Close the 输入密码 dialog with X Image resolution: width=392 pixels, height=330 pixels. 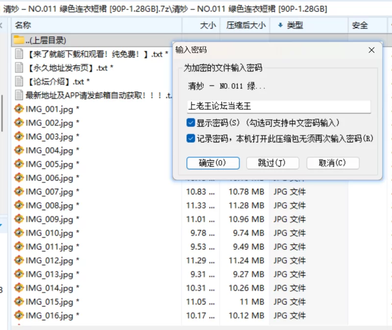pos(372,50)
